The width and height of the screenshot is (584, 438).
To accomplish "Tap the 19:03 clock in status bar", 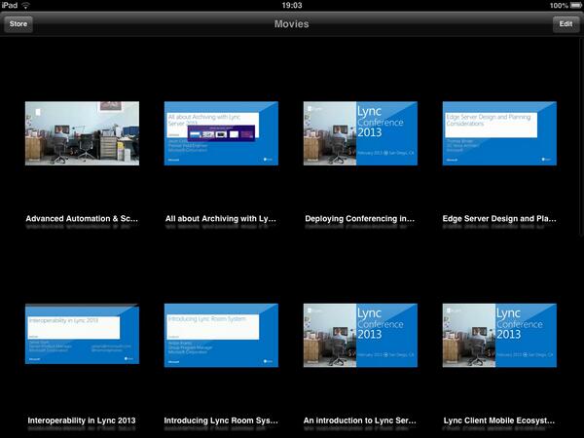I will (292, 5).
